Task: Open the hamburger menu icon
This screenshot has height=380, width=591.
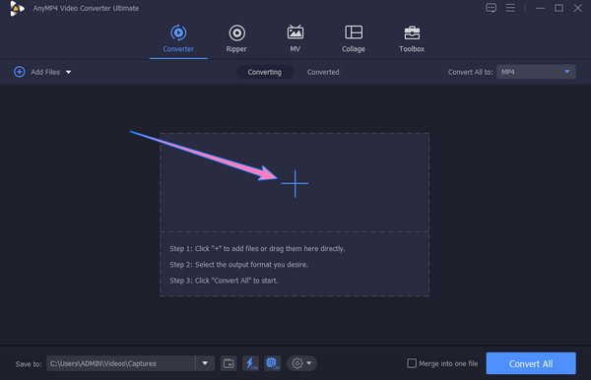Action: (510, 8)
